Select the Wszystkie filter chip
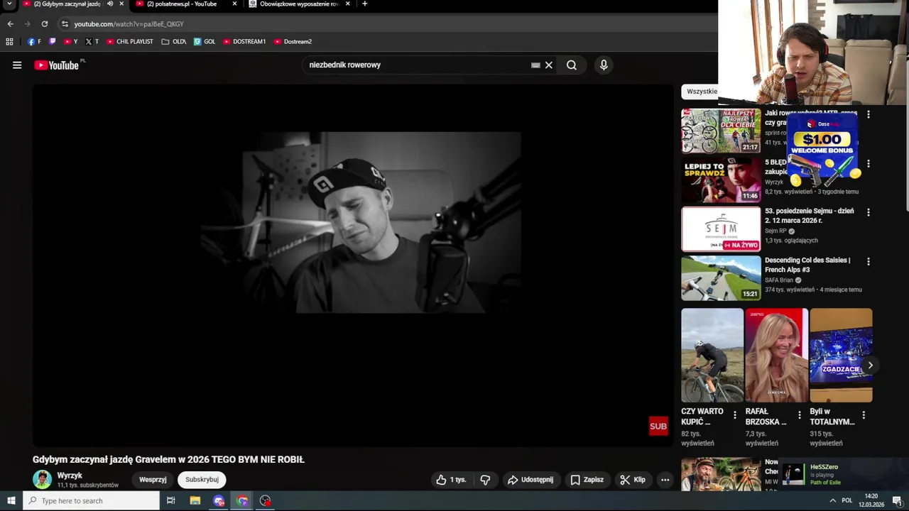Viewport: 909px width, 511px height. pos(701,92)
